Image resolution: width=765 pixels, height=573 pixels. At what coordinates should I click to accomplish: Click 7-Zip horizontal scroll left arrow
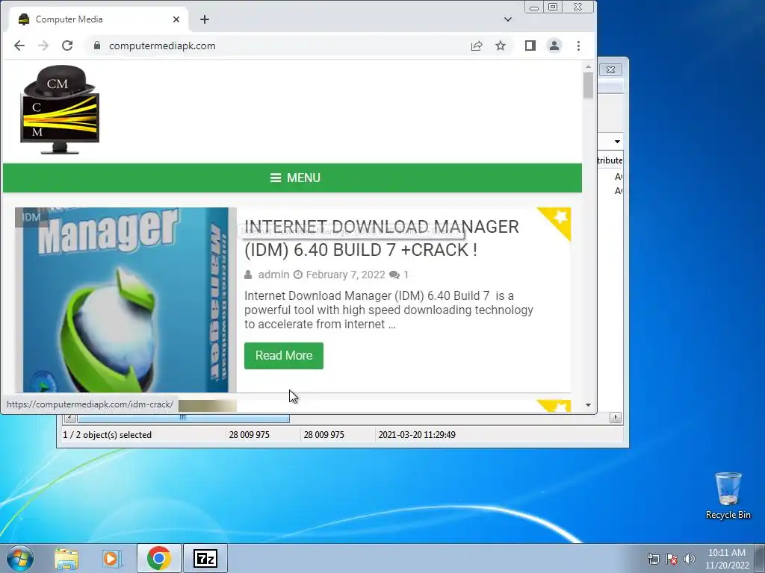tap(69, 418)
